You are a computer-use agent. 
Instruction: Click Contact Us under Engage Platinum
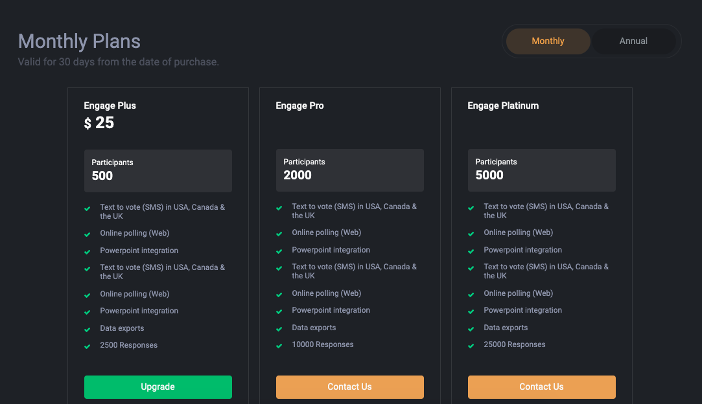[542, 387]
